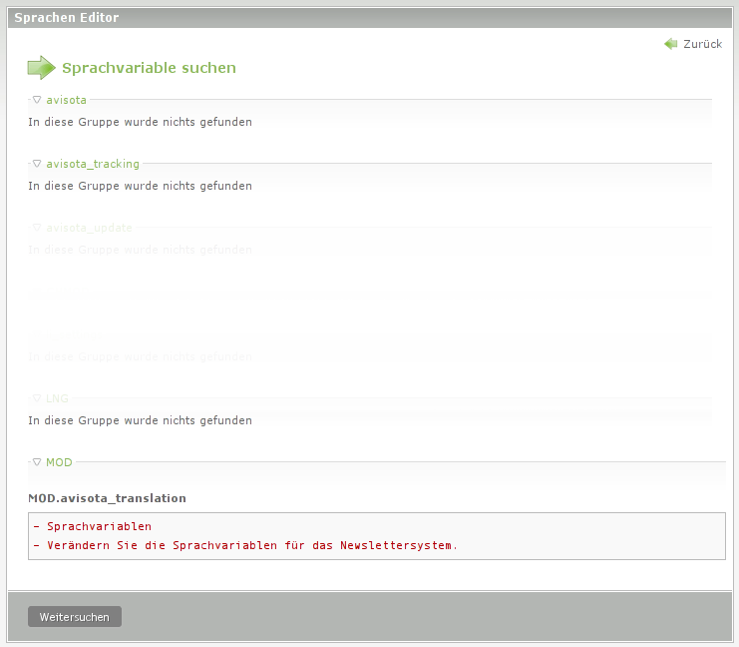Go back via the Zurück link
This screenshot has height=647, width=739.
tap(702, 44)
